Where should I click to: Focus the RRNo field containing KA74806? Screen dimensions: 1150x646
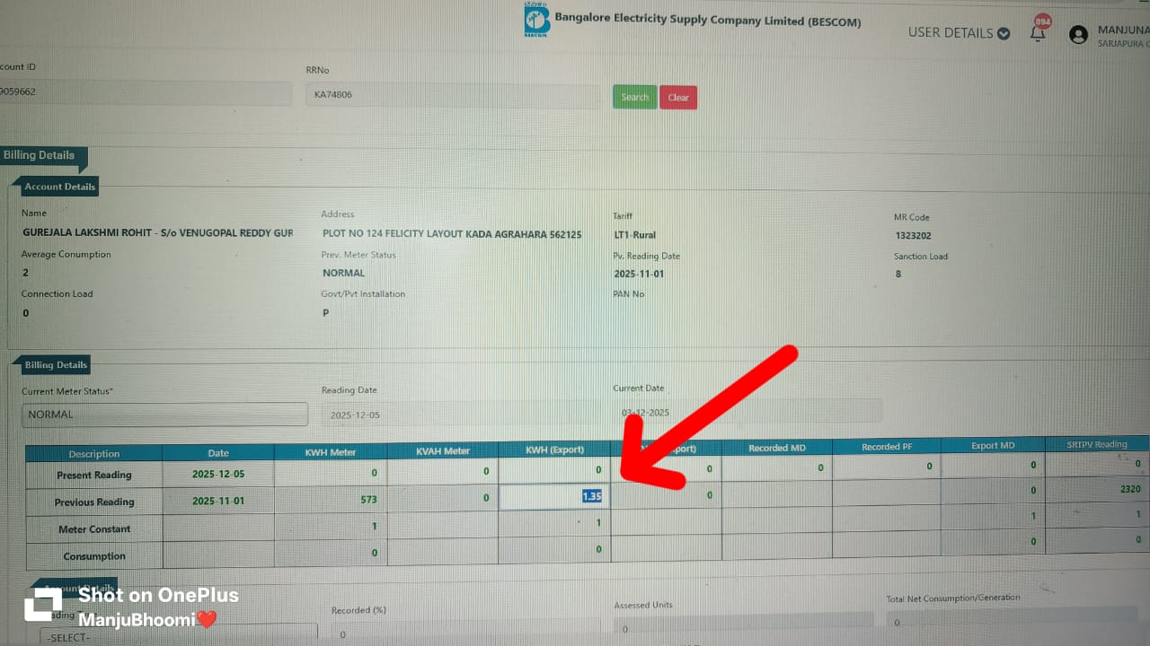(453, 95)
